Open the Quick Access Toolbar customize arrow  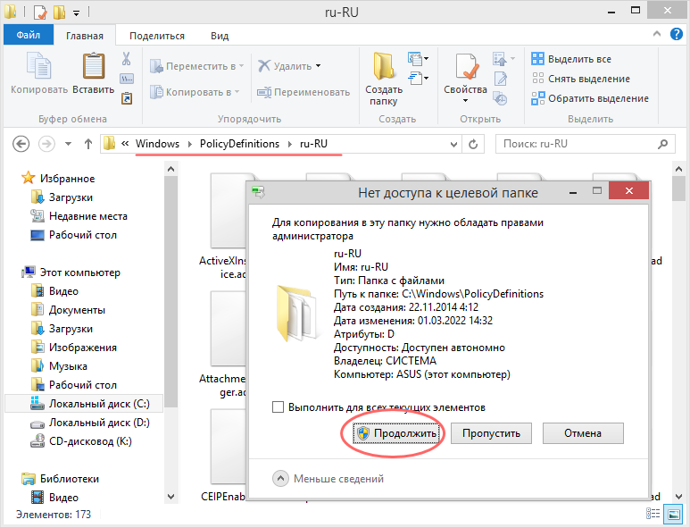tap(76, 13)
